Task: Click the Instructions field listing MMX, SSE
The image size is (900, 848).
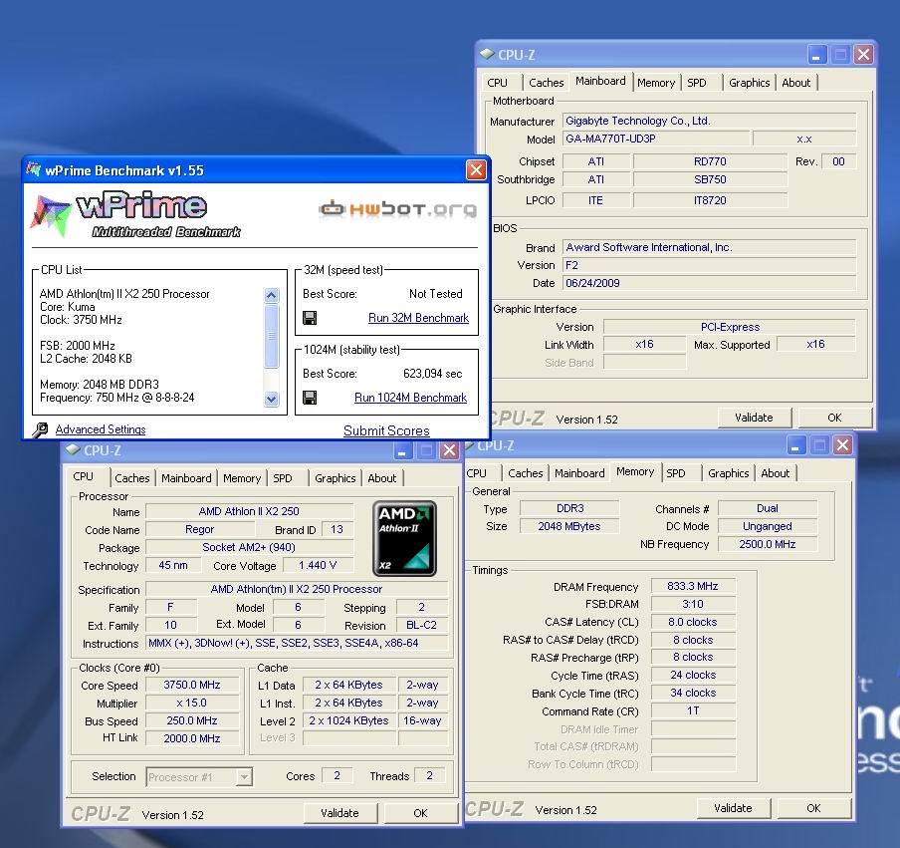Action: (297, 643)
